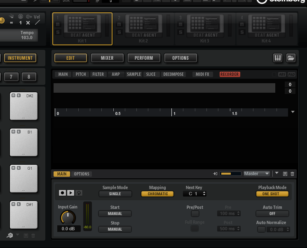The width and height of the screenshot is (307, 248).
Task: Open the Decompose tab
Action: pyautogui.click(x=173, y=75)
